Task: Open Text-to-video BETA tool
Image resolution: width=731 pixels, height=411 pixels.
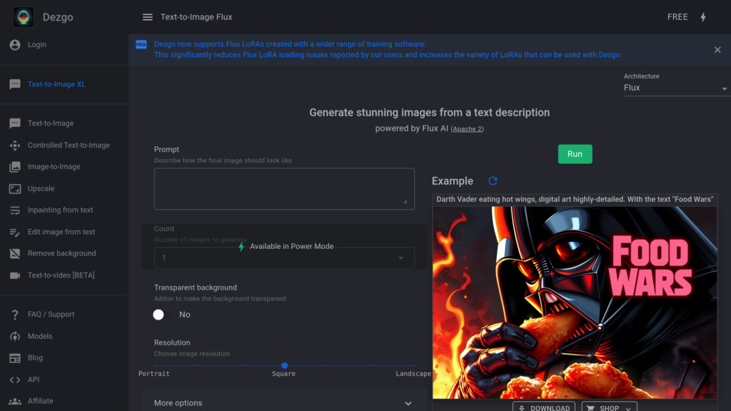Action: click(x=61, y=275)
